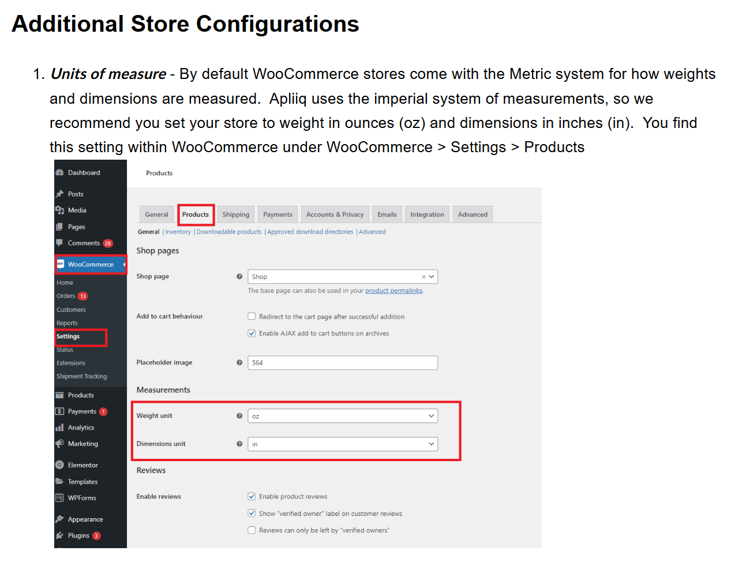Click the Comments speech bubble icon

pos(59,243)
